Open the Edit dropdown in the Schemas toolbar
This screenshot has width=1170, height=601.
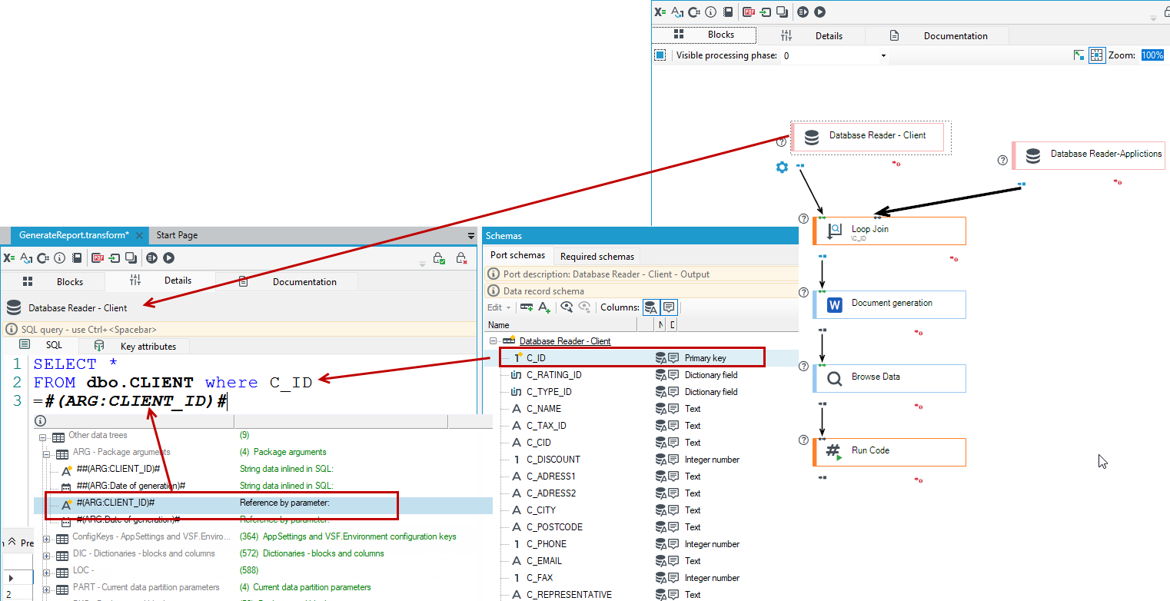pos(498,307)
